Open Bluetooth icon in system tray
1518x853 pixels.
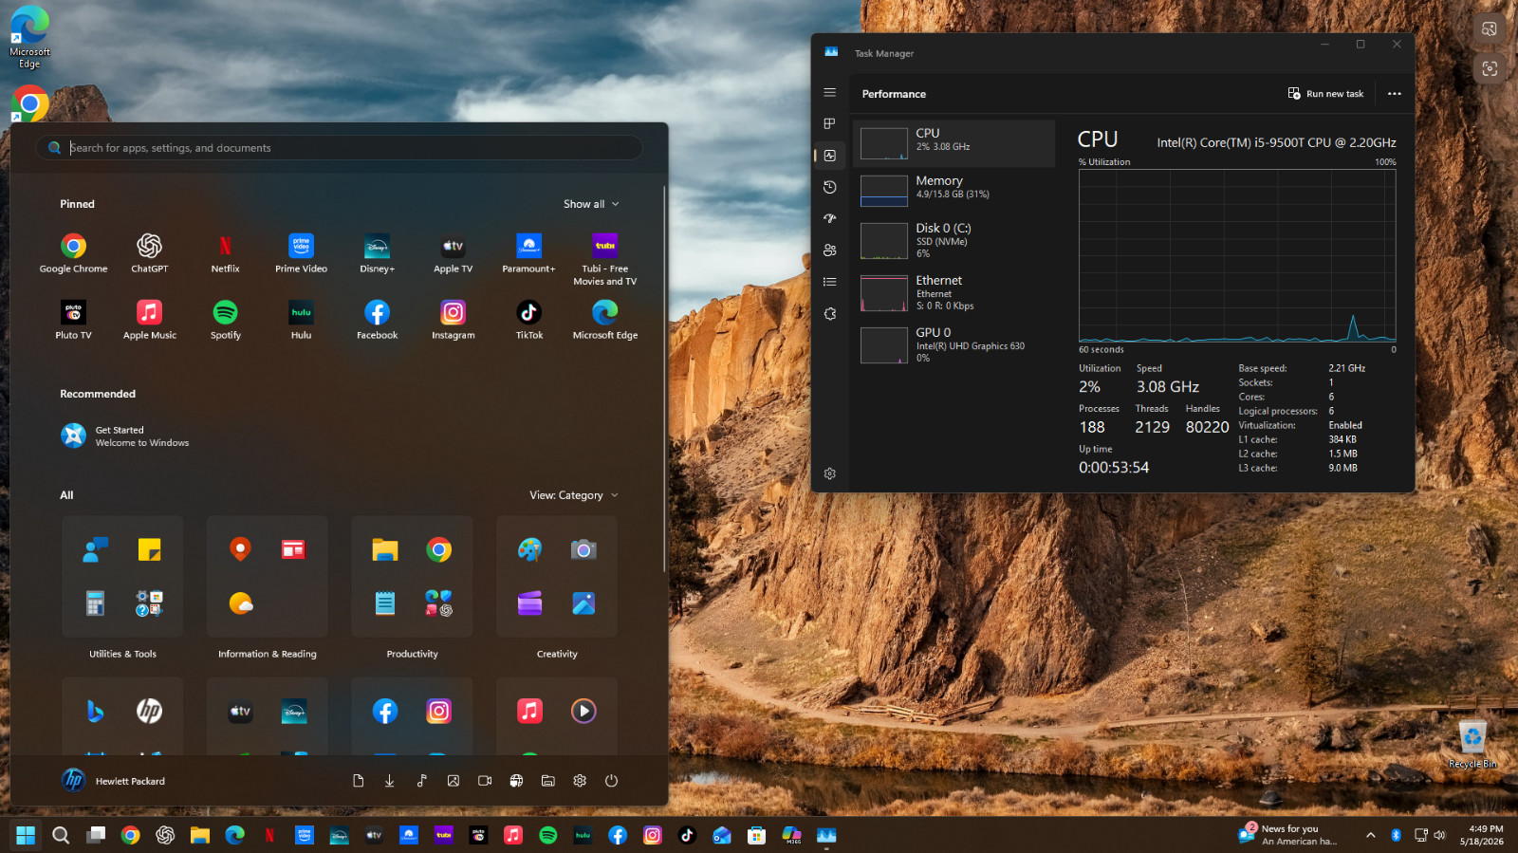(1396, 835)
